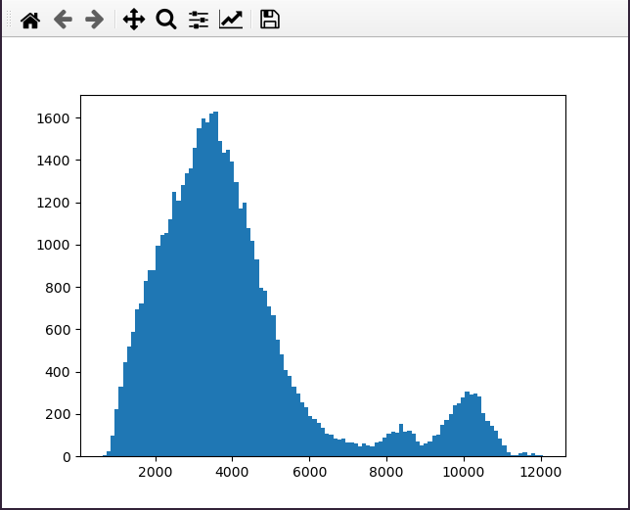The height and width of the screenshot is (510, 630).
Task: Click y-axis tick label 1000
Action: [53, 245]
